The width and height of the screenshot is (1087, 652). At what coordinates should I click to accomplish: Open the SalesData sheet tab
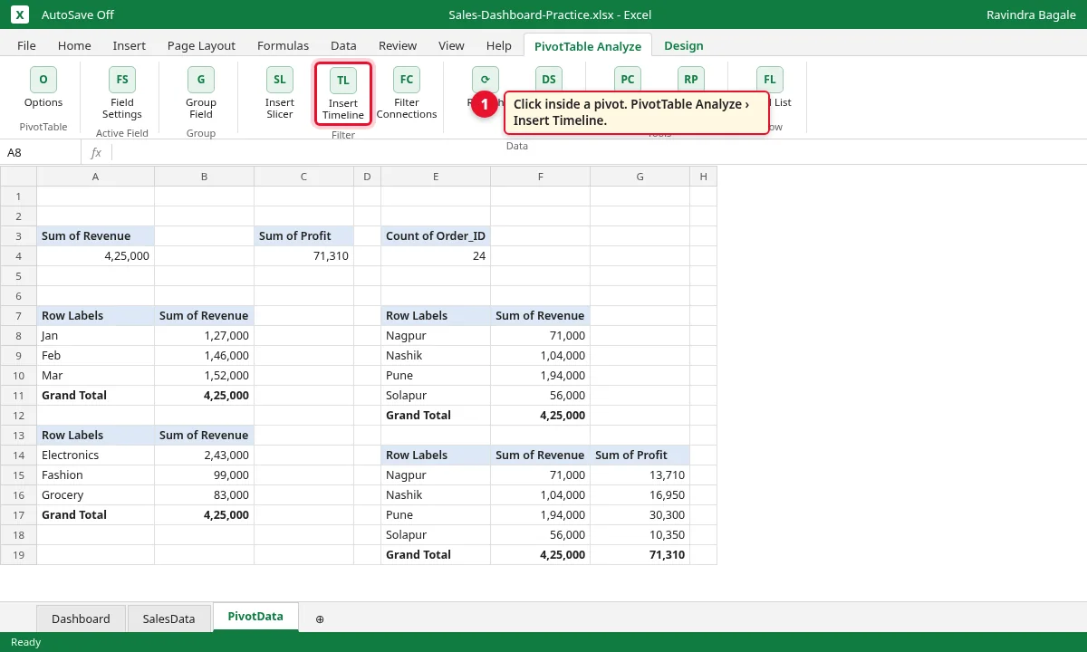click(x=169, y=618)
